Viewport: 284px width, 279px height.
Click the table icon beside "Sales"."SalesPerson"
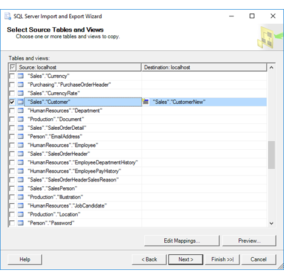(21, 189)
